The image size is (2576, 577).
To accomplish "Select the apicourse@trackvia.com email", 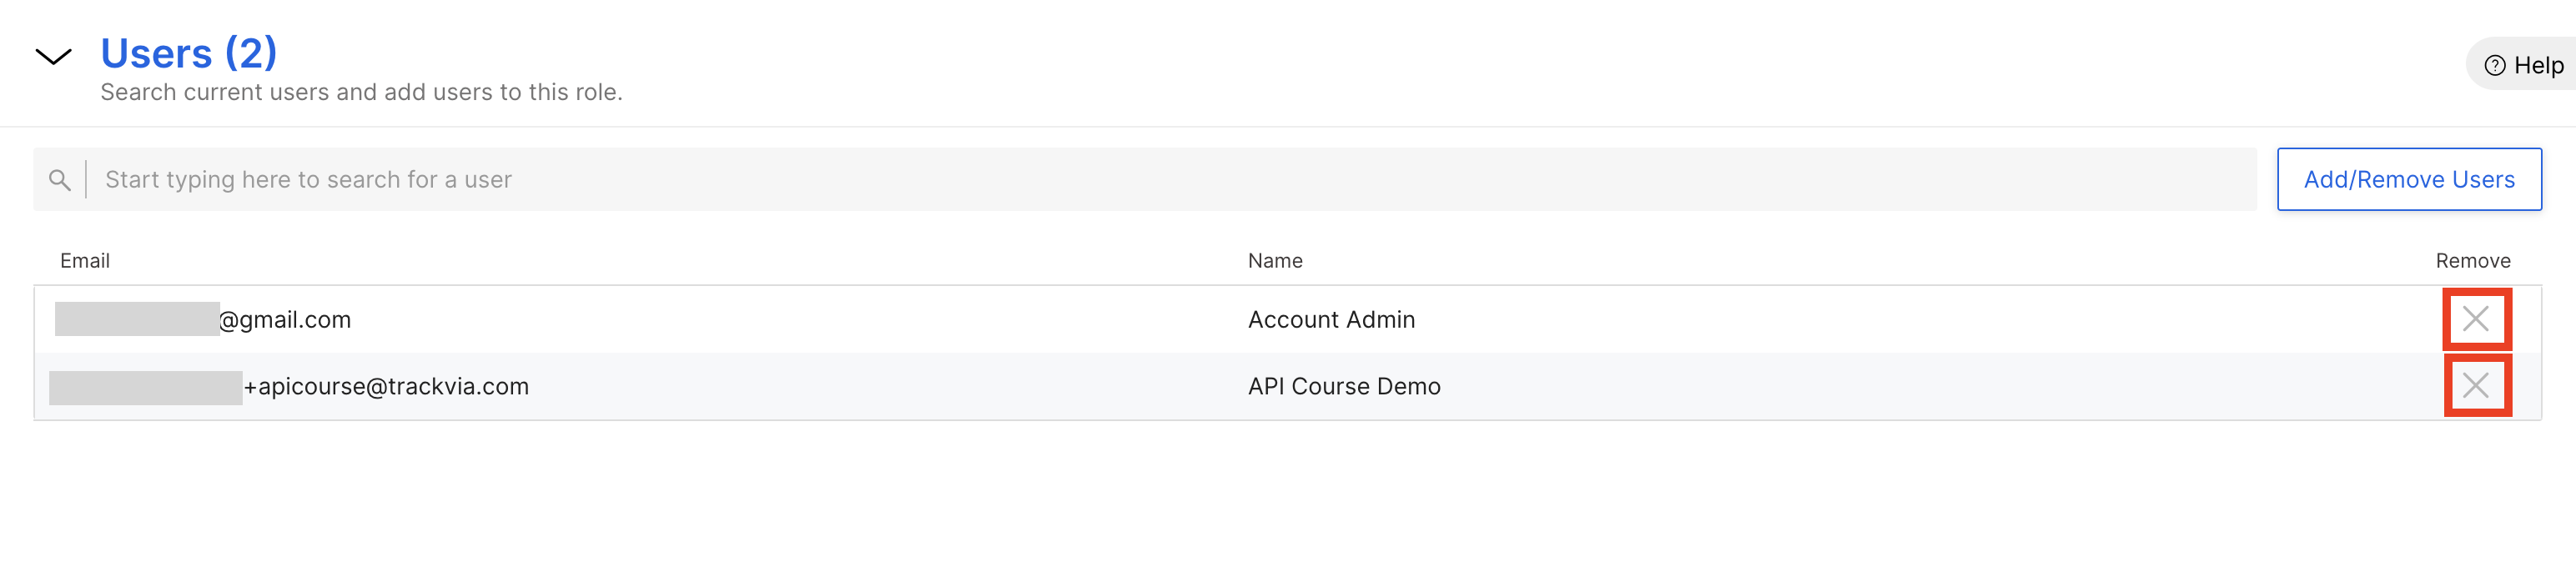I will (386, 386).
